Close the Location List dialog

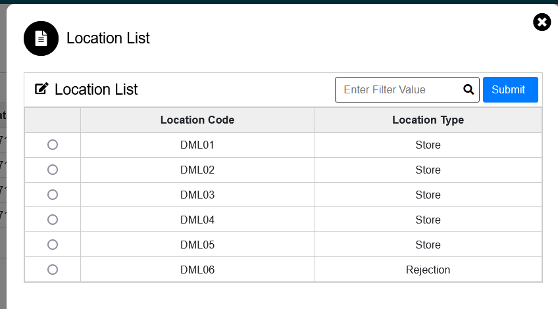542,22
